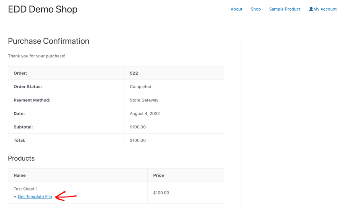Click the Payment Method row label

[x=32, y=100]
